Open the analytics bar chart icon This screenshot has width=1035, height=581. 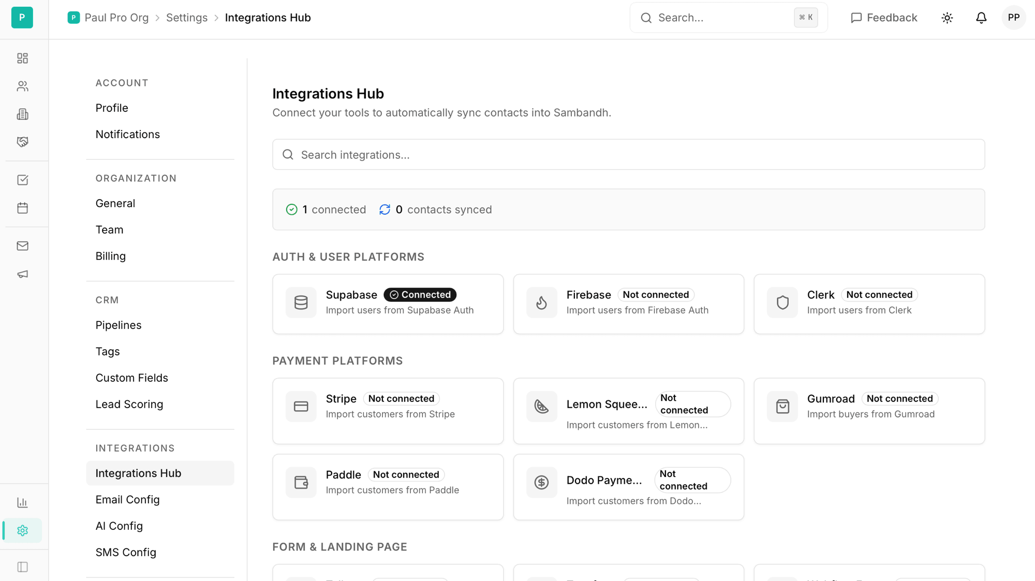(x=22, y=502)
